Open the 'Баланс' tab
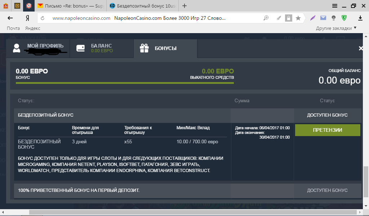Image resolution: width=369 pixels, height=216 pixels. (x=102, y=48)
